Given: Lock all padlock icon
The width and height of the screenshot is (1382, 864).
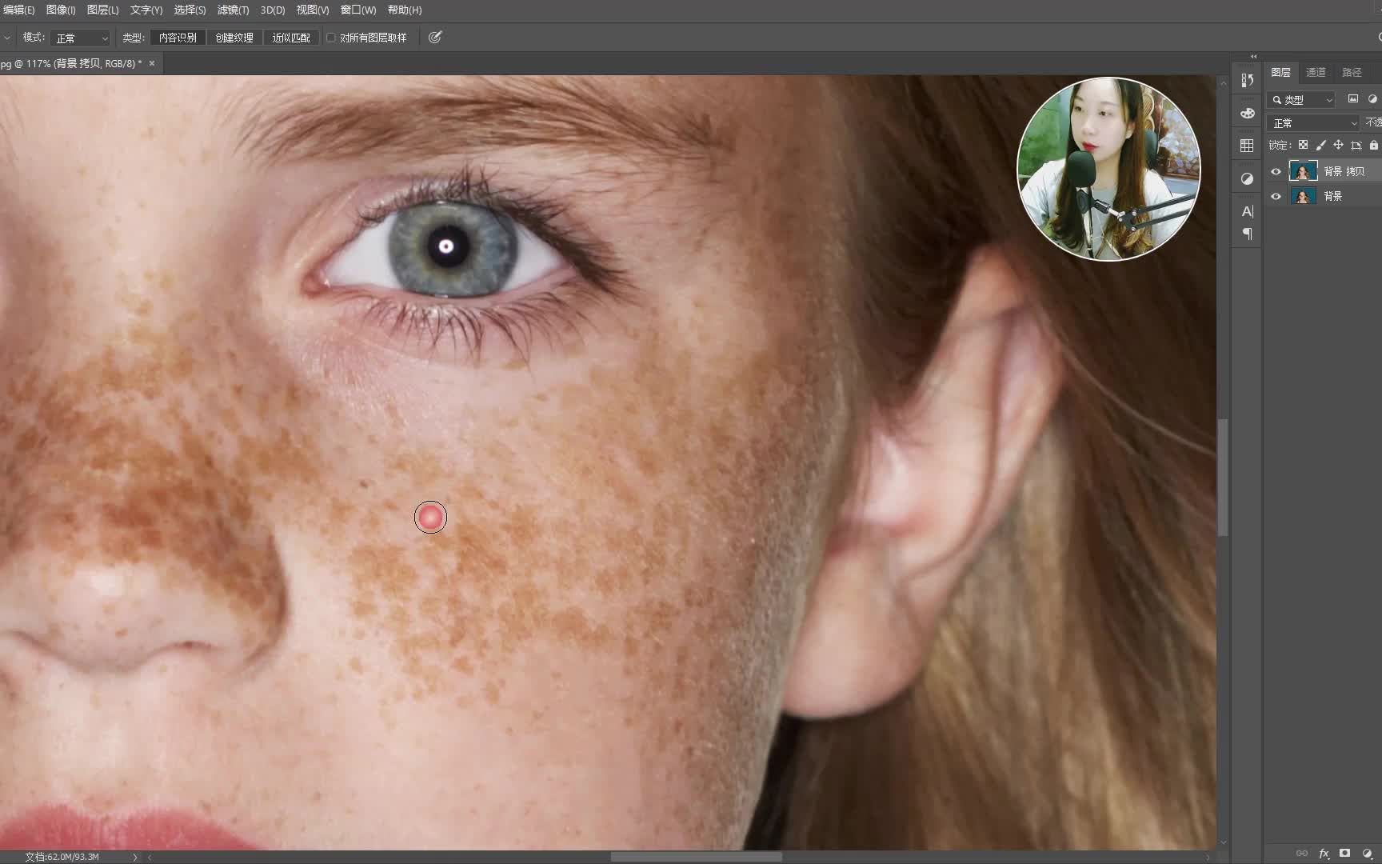Looking at the screenshot, I should point(1374,145).
